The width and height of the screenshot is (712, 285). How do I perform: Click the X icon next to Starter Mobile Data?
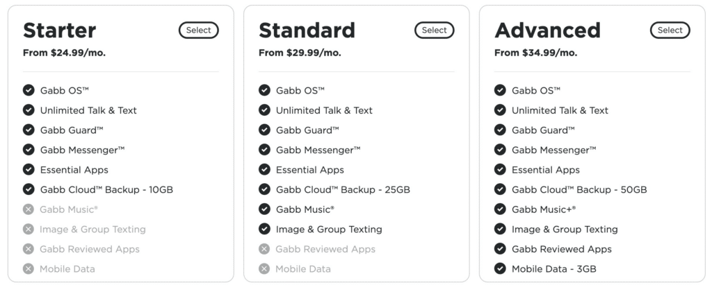tap(29, 268)
